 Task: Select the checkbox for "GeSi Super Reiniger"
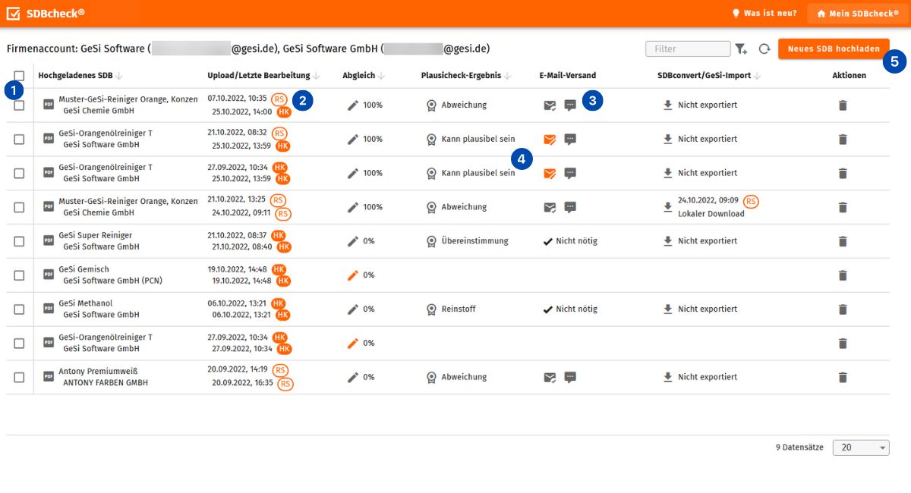[x=18, y=240]
